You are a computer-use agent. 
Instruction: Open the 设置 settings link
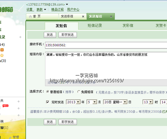pos(30,9)
